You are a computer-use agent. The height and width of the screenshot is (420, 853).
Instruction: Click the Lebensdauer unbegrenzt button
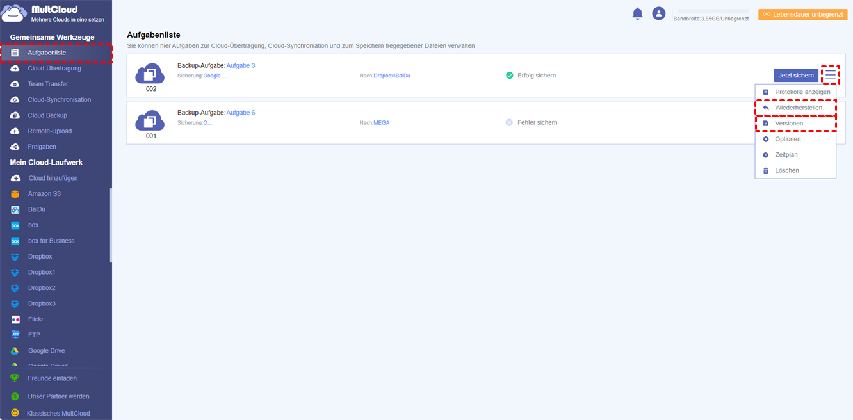[802, 14]
